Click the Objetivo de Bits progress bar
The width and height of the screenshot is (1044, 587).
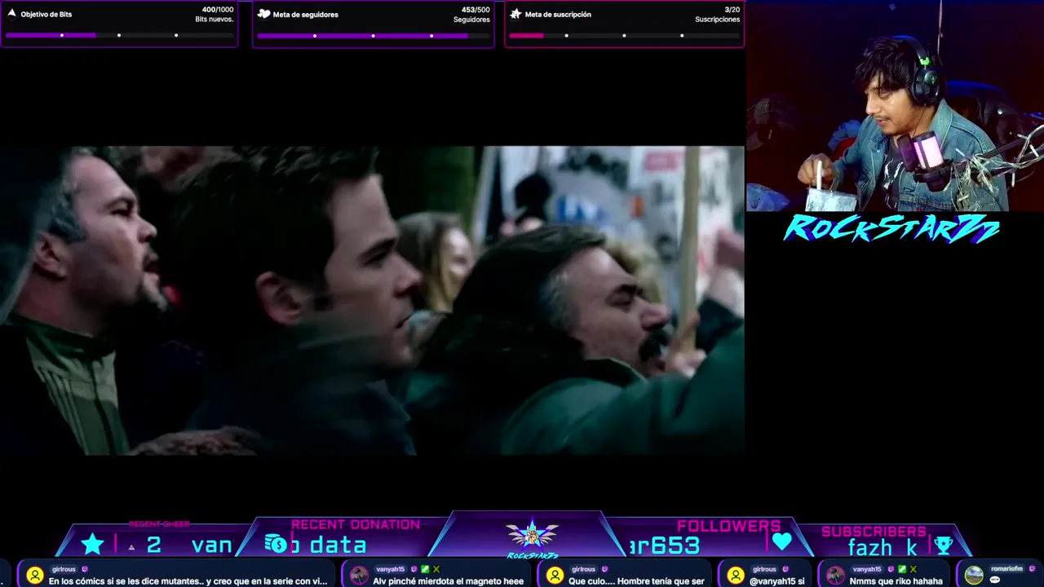tap(119, 35)
